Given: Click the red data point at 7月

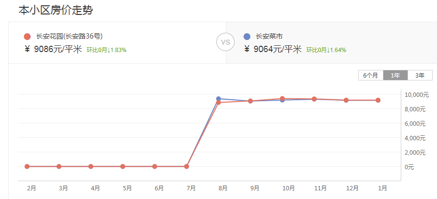Looking at the screenshot, I should pos(186,166).
